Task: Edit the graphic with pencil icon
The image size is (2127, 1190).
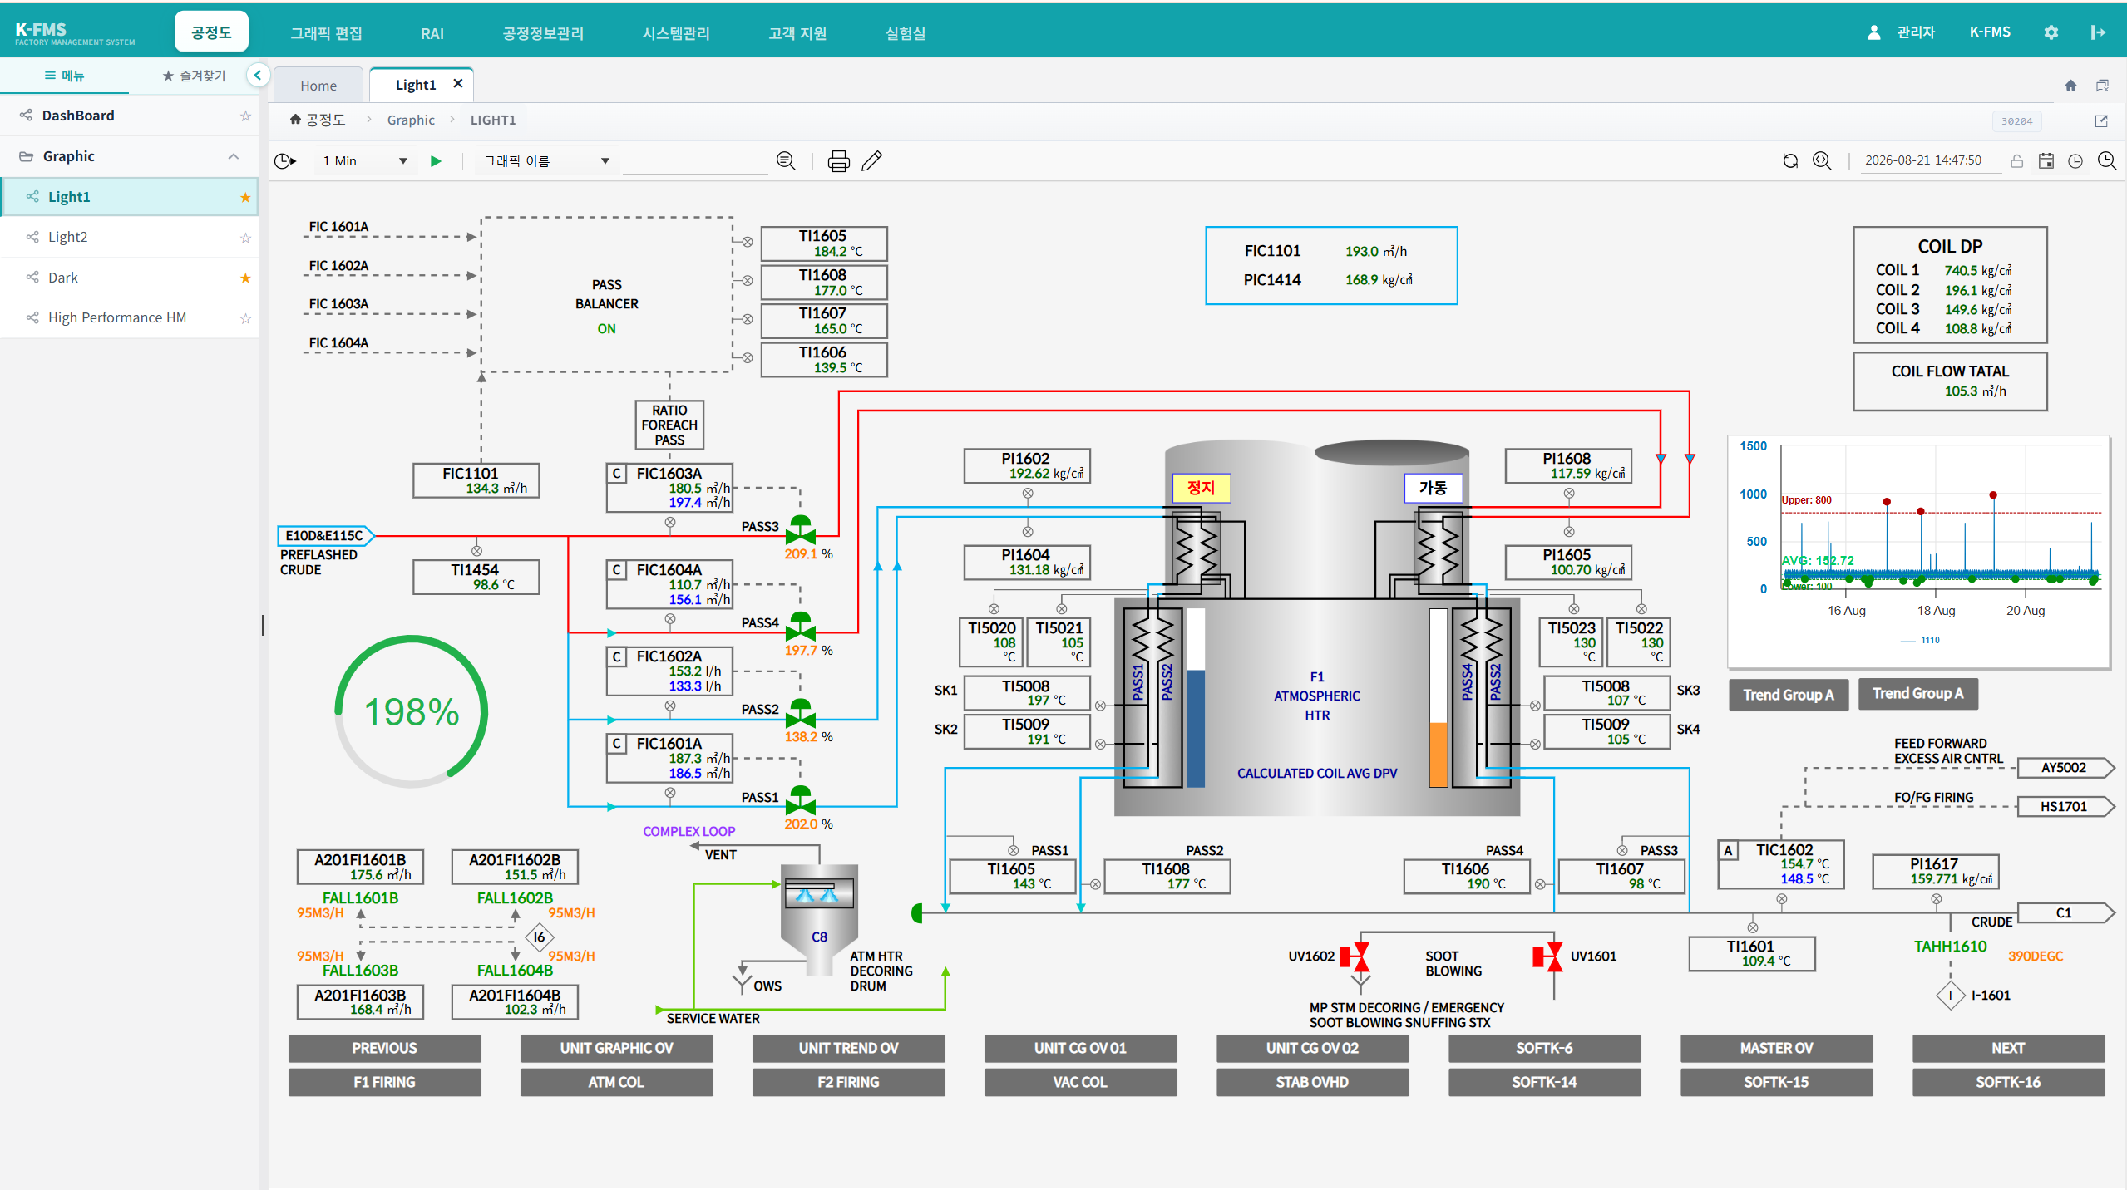Action: 871,160
